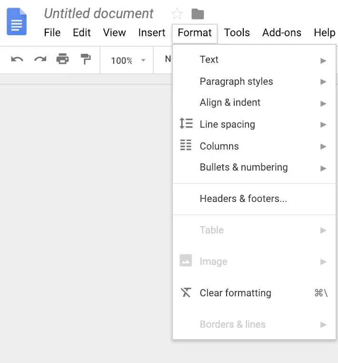The image size is (338, 363).
Task: Choose the Text menu entry
Action: [254, 60]
